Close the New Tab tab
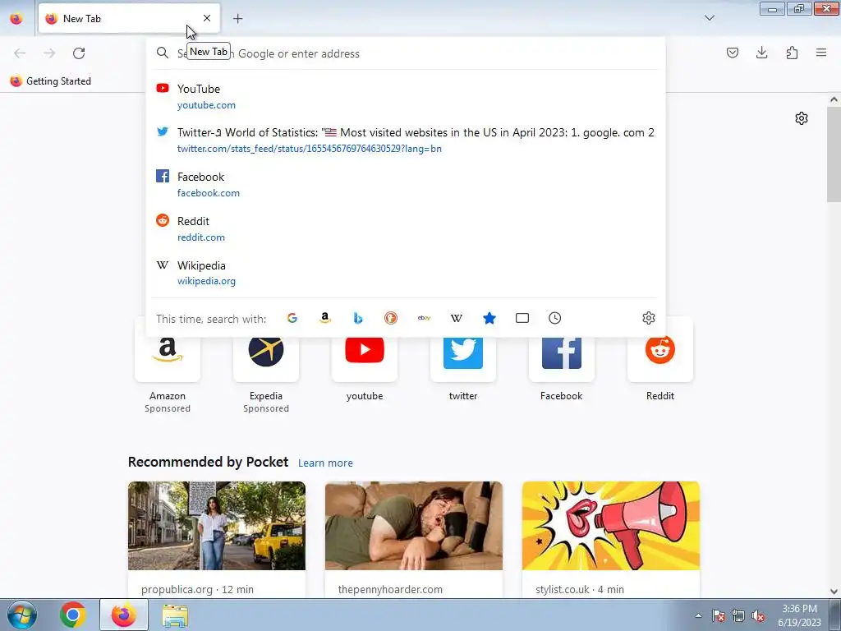The width and height of the screenshot is (841, 631). tap(207, 18)
